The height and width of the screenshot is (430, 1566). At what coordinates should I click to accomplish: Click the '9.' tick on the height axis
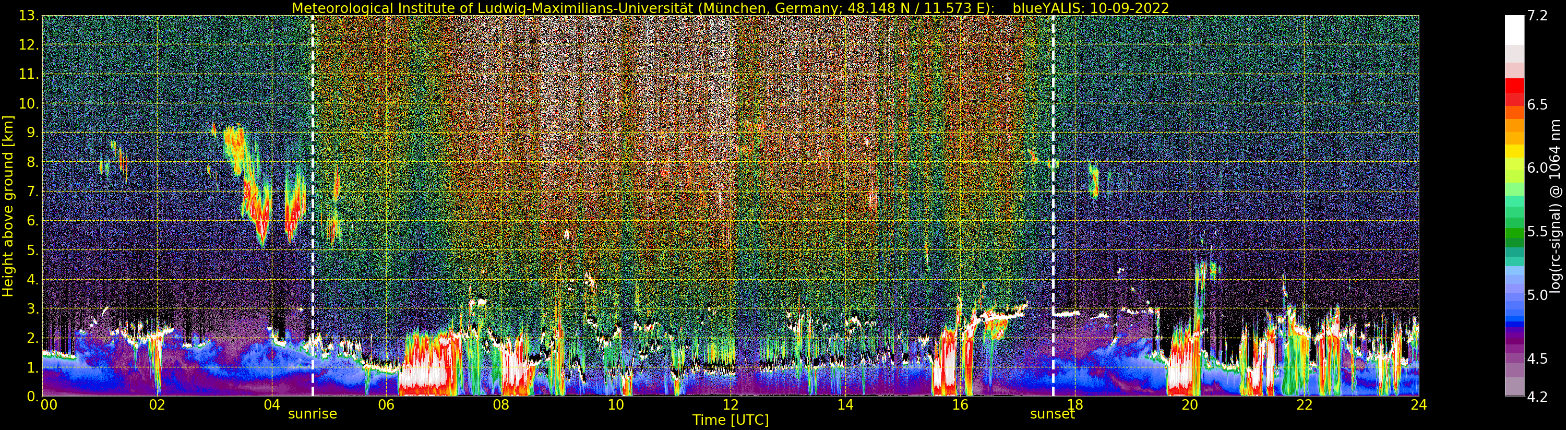click(33, 133)
